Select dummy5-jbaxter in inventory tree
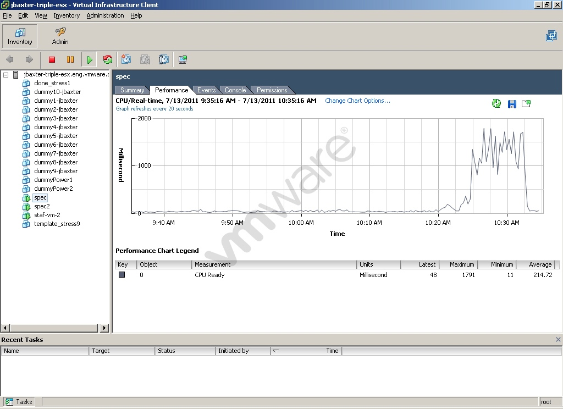Screen dimensions: 563x409 pos(56,136)
